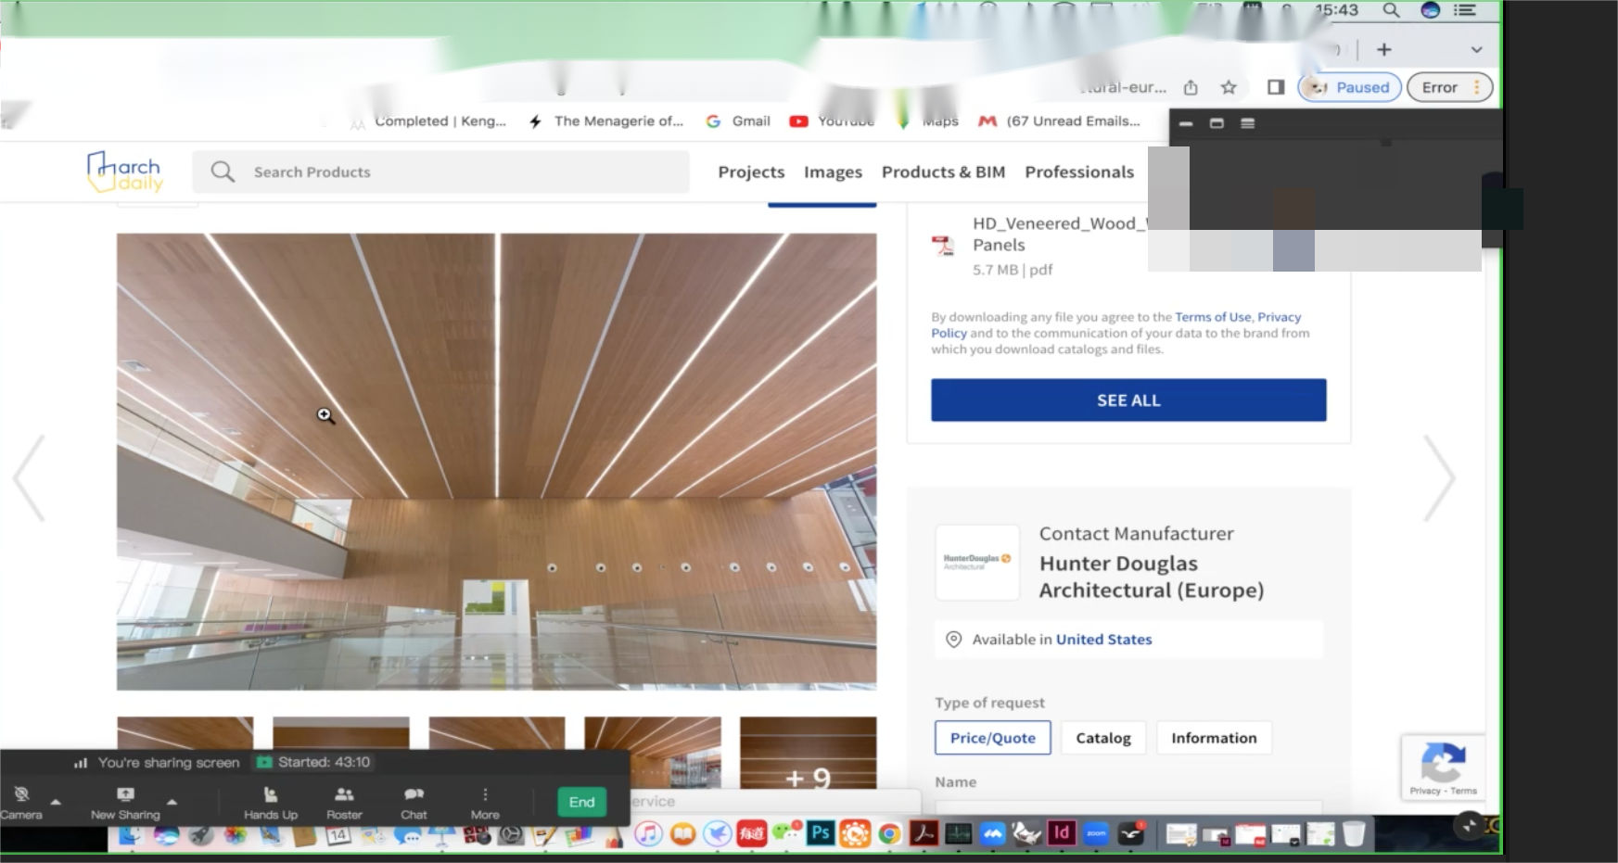Select the Catalog request type
The image size is (1618, 863).
(x=1102, y=738)
